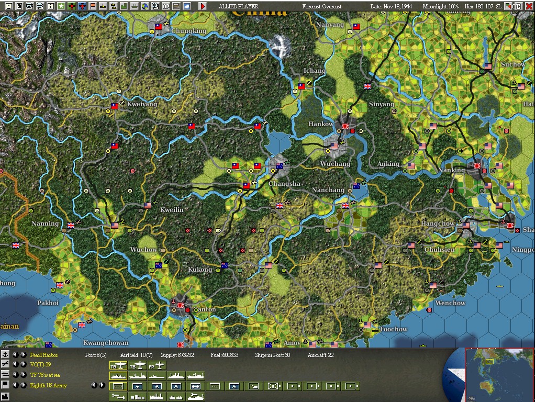Click the 'OP' toolbar icon
The image size is (536, 402).
point(166,6)
